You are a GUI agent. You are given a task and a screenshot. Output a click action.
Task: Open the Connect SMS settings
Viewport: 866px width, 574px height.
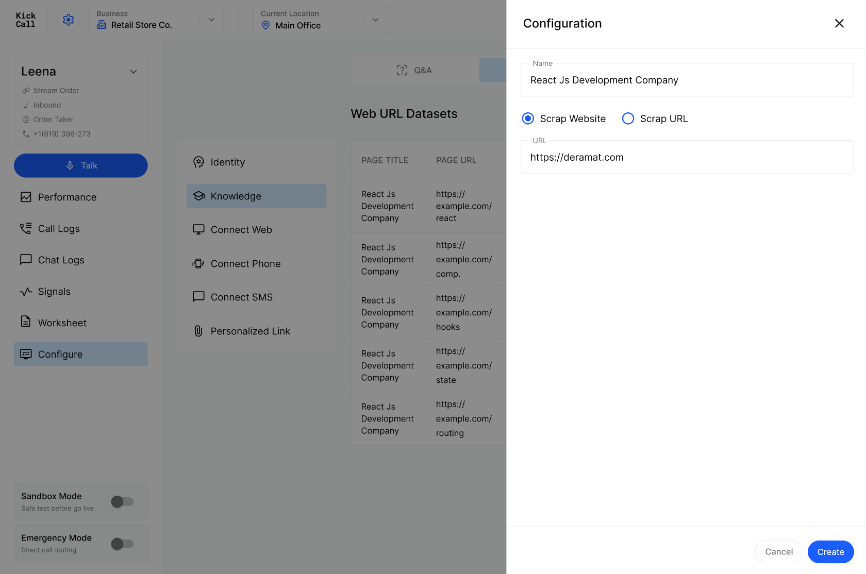pyautogui.click(x=257, y=297)
